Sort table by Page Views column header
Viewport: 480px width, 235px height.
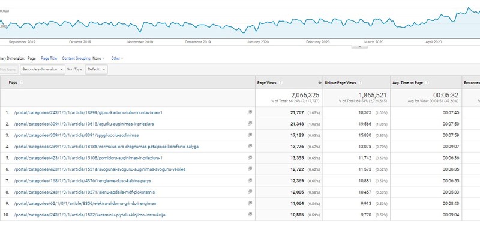tap(266, 82)
